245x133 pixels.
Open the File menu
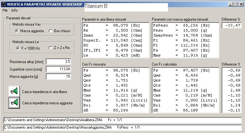pos(5,10)
